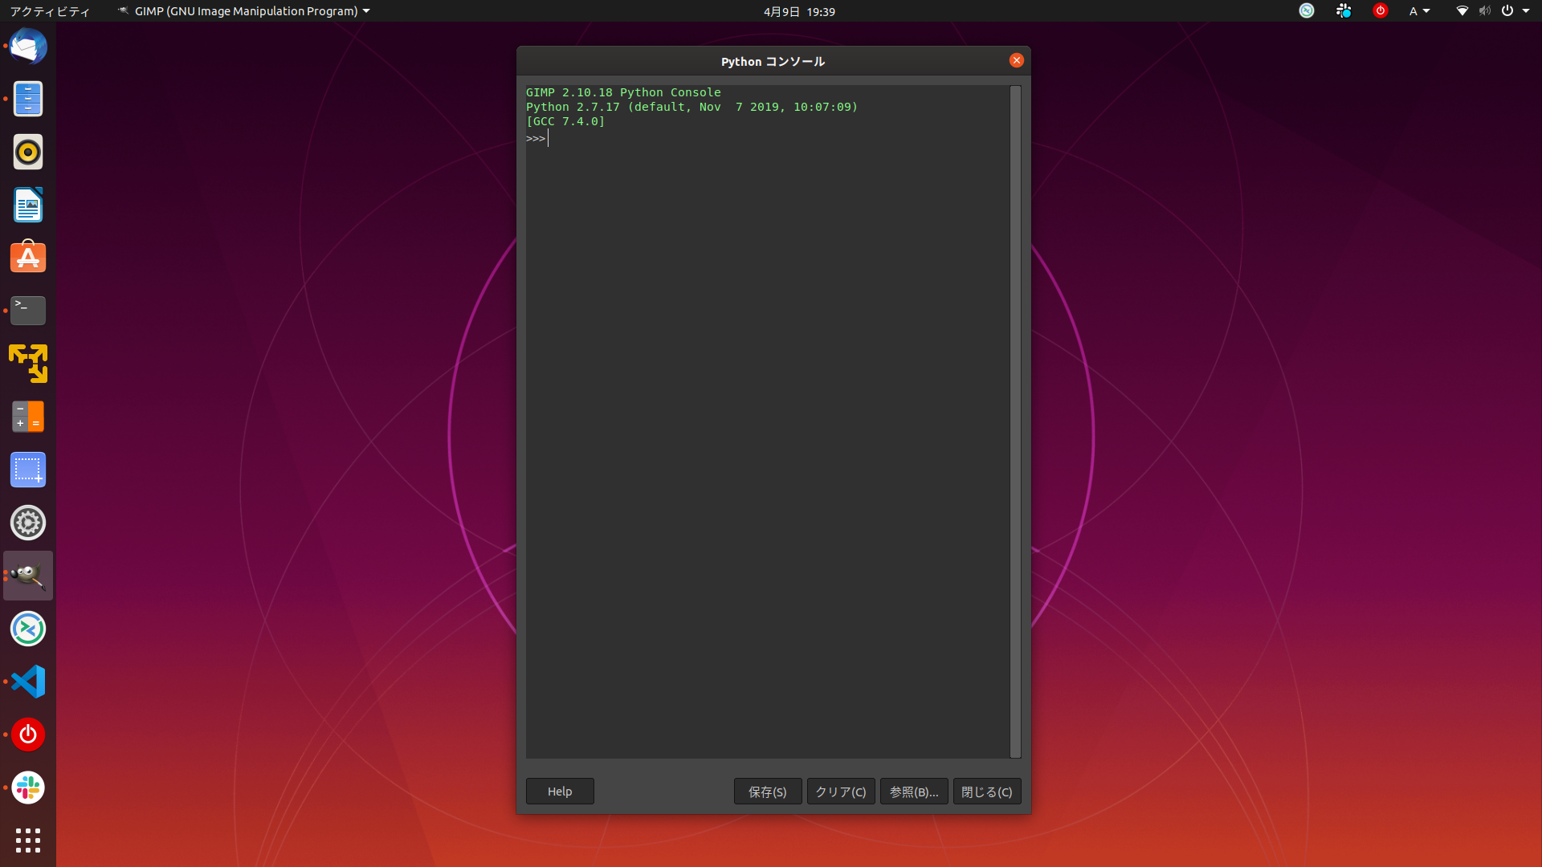The image size is (1542, 867).
Task: Click the console vertical scrollbar
Action: point(1015,421)
